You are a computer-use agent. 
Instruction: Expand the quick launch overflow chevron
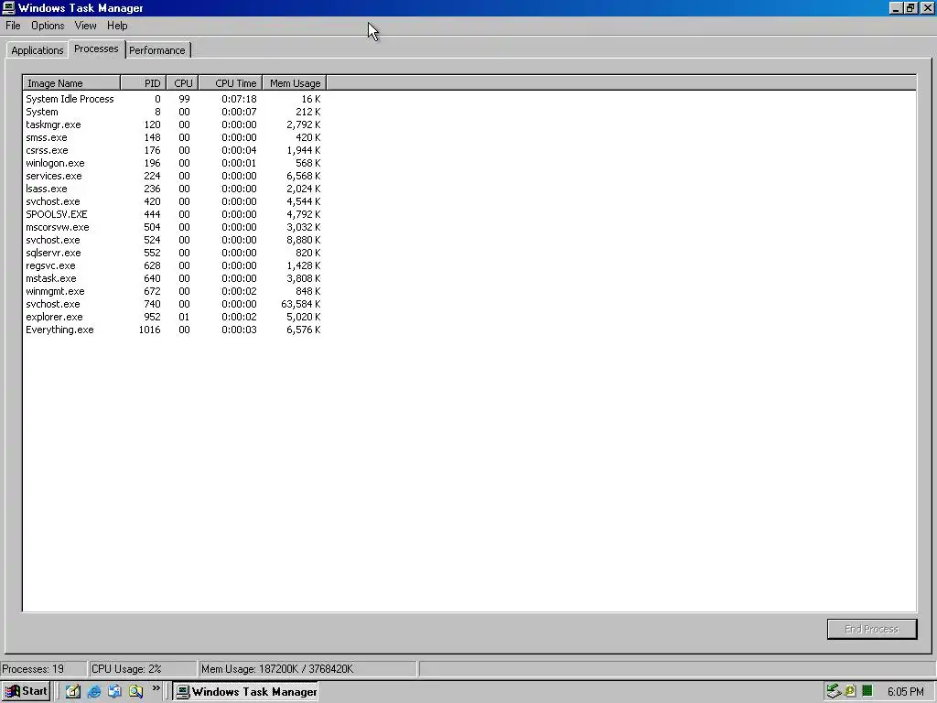pos(156,688)
